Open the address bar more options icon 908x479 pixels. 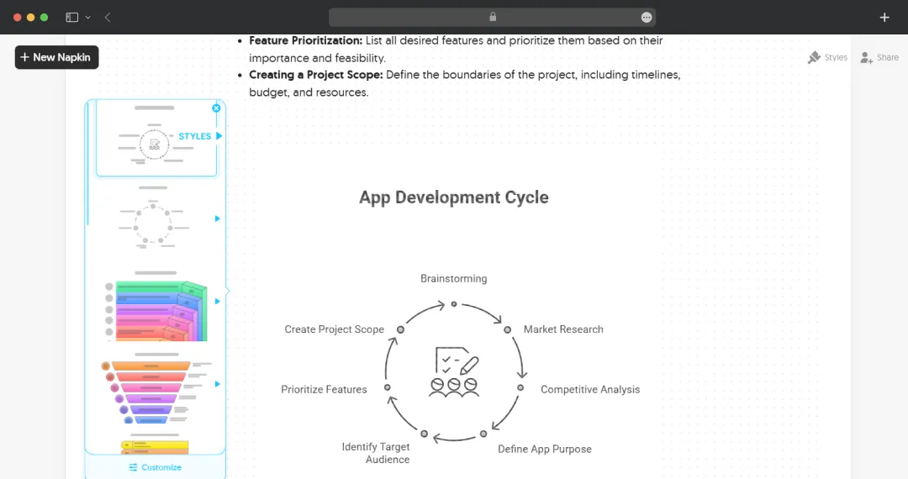point(647,18)
